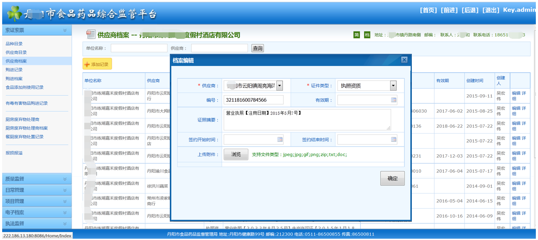The width and height of the screenshot is (538, 240).
Task: Go to 首页 in top navigation
Action: coord(428,10)
